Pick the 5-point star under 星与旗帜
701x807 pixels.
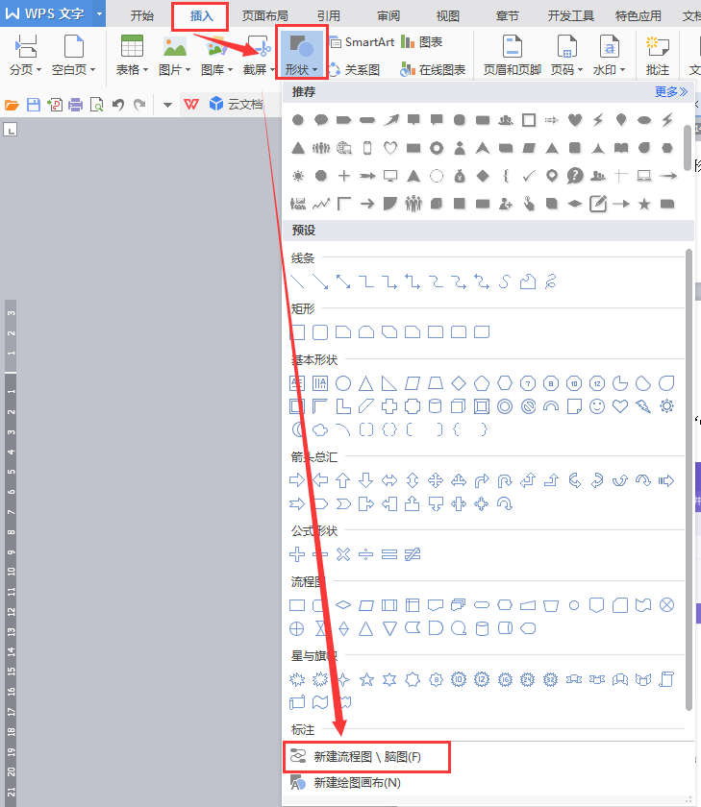(x=366, y=679)
